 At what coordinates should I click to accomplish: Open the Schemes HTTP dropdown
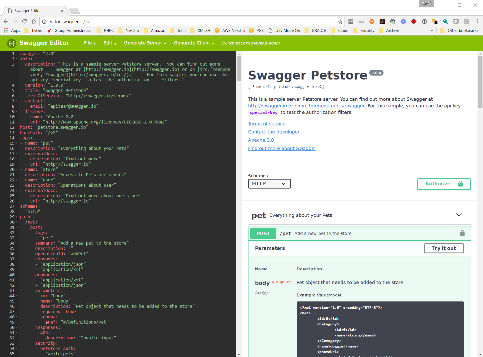[x=269, y=184]
